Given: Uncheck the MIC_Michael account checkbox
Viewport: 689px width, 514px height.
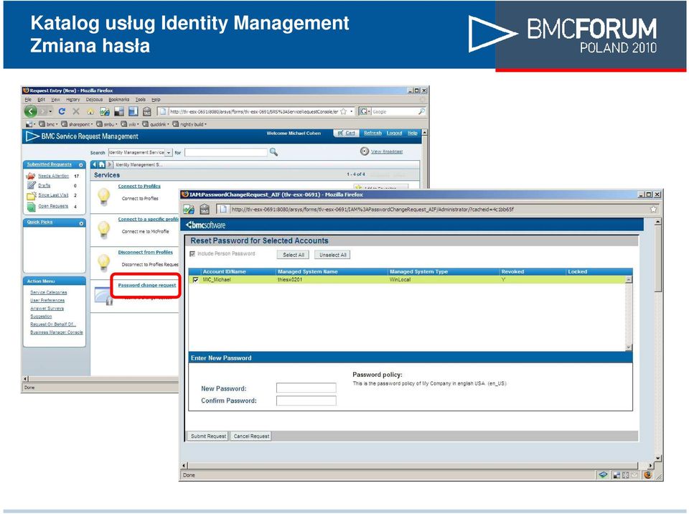Looking at the screenshot, I should (195, 280).
